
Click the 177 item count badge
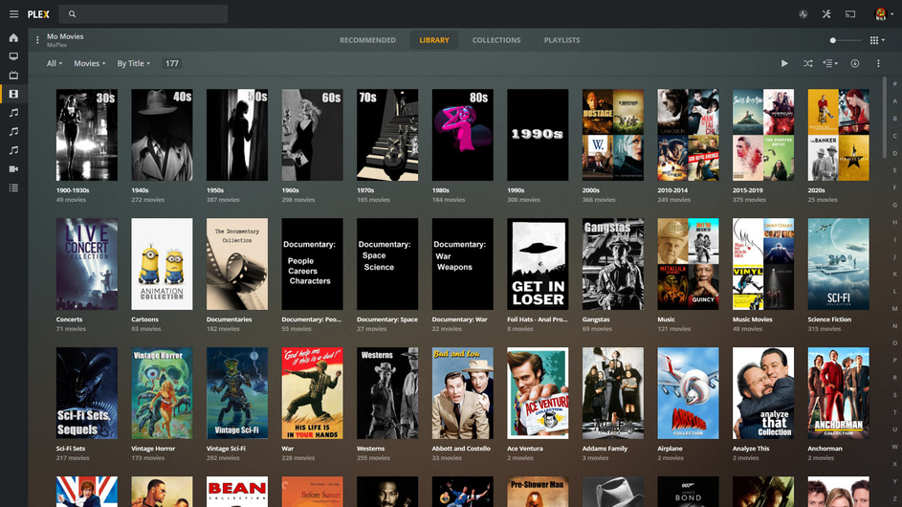click(x=172, y=63)
